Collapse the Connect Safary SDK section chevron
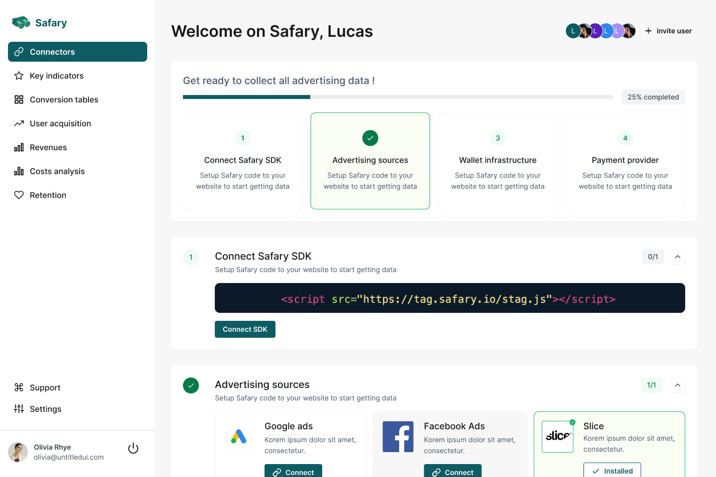This screenshot has width=716, height=477. coord(678,257)
